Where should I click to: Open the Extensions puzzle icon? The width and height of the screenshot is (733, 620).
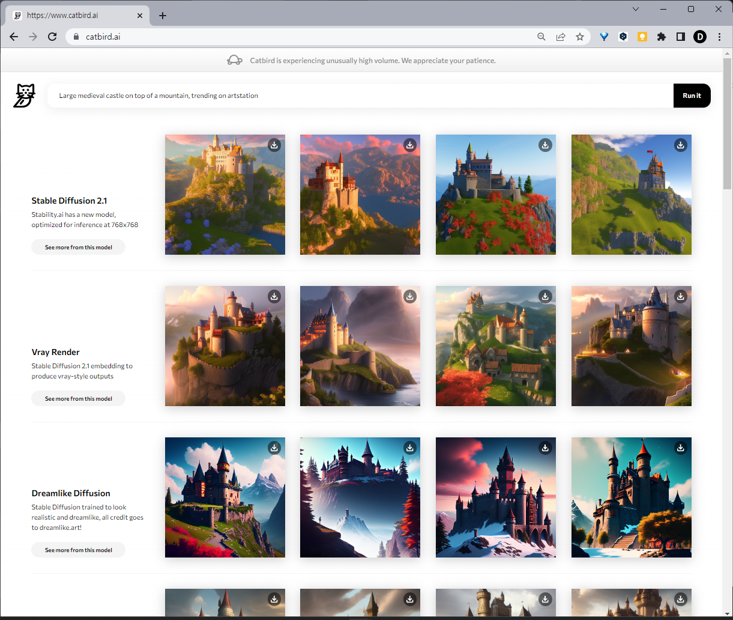click(662, 37)
